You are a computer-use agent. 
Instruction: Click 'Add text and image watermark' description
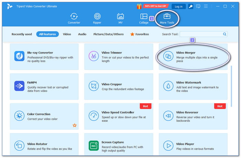197,89
